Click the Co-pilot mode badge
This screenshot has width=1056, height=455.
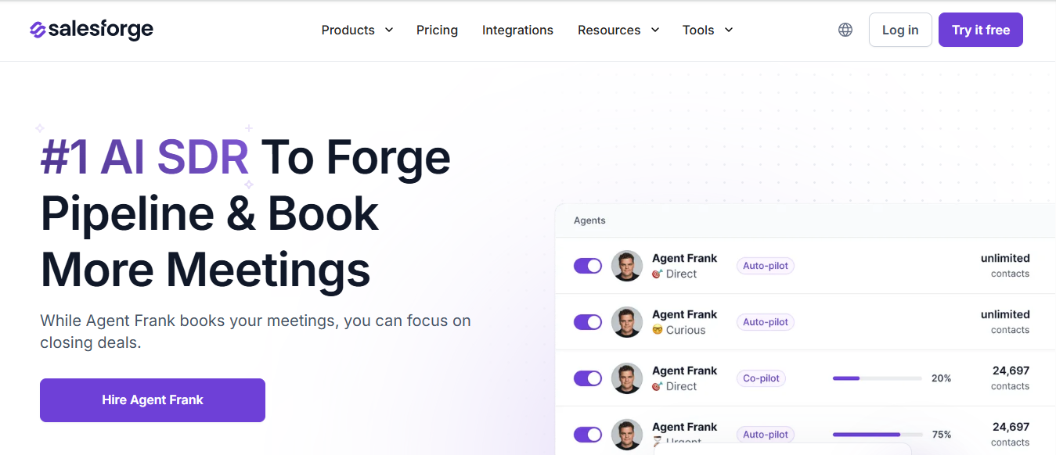762,378
